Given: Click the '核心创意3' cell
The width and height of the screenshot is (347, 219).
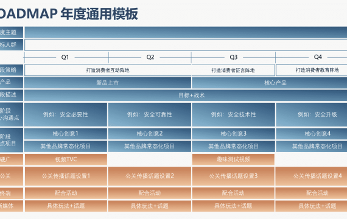Looking at the screenshot, I should [x=234, y=134].
